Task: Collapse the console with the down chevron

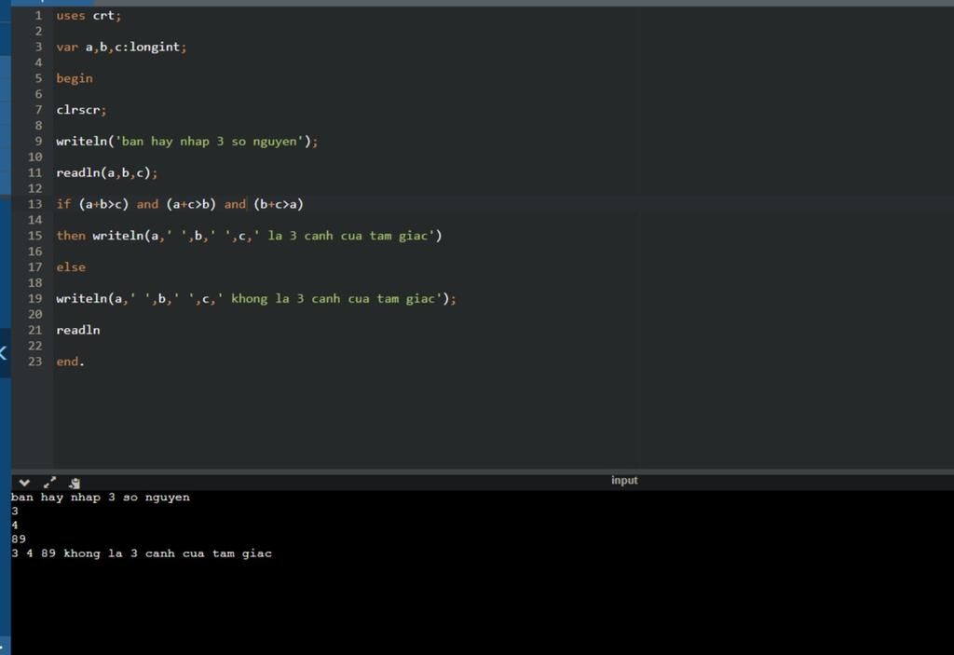Action: (x=24, y=483)
